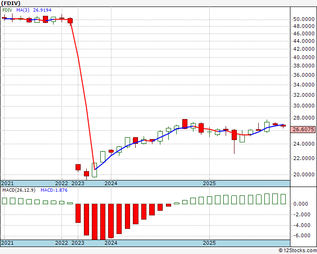Click 2025 on the MACD panel time axis
Screen dimensions: 317x254
(209, 243)
